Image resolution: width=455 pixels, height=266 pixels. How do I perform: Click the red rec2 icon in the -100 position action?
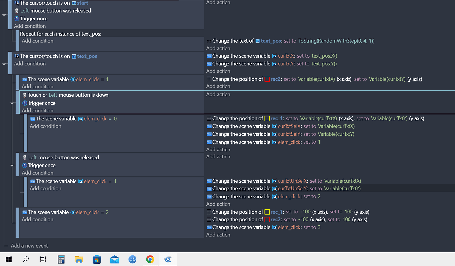pos(267,220)
